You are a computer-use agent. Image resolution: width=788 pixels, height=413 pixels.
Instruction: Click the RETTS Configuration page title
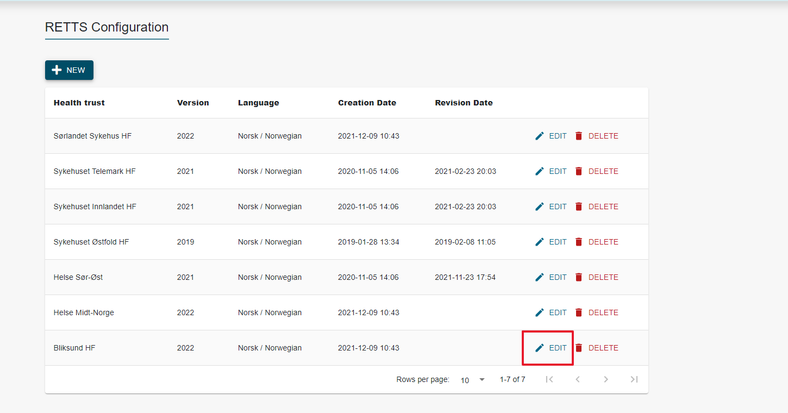pos(107,27)
